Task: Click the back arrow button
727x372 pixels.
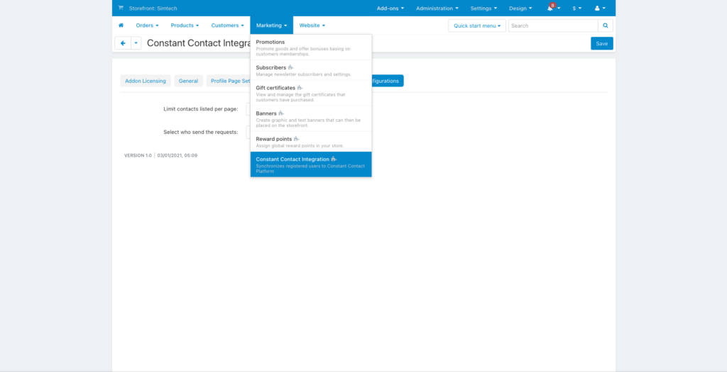Action: pyautogui.click(x=123, y=43)
